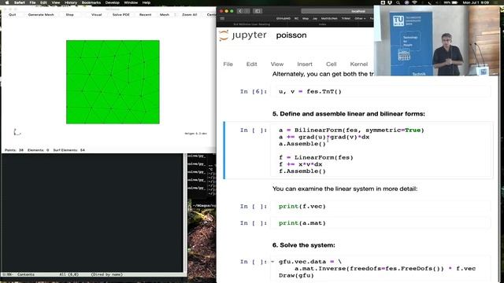Open the Safari menu in menu bar

point(20,2)
